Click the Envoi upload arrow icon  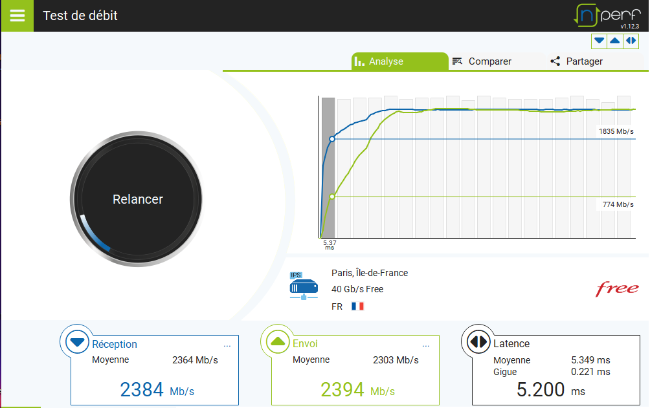278,342
